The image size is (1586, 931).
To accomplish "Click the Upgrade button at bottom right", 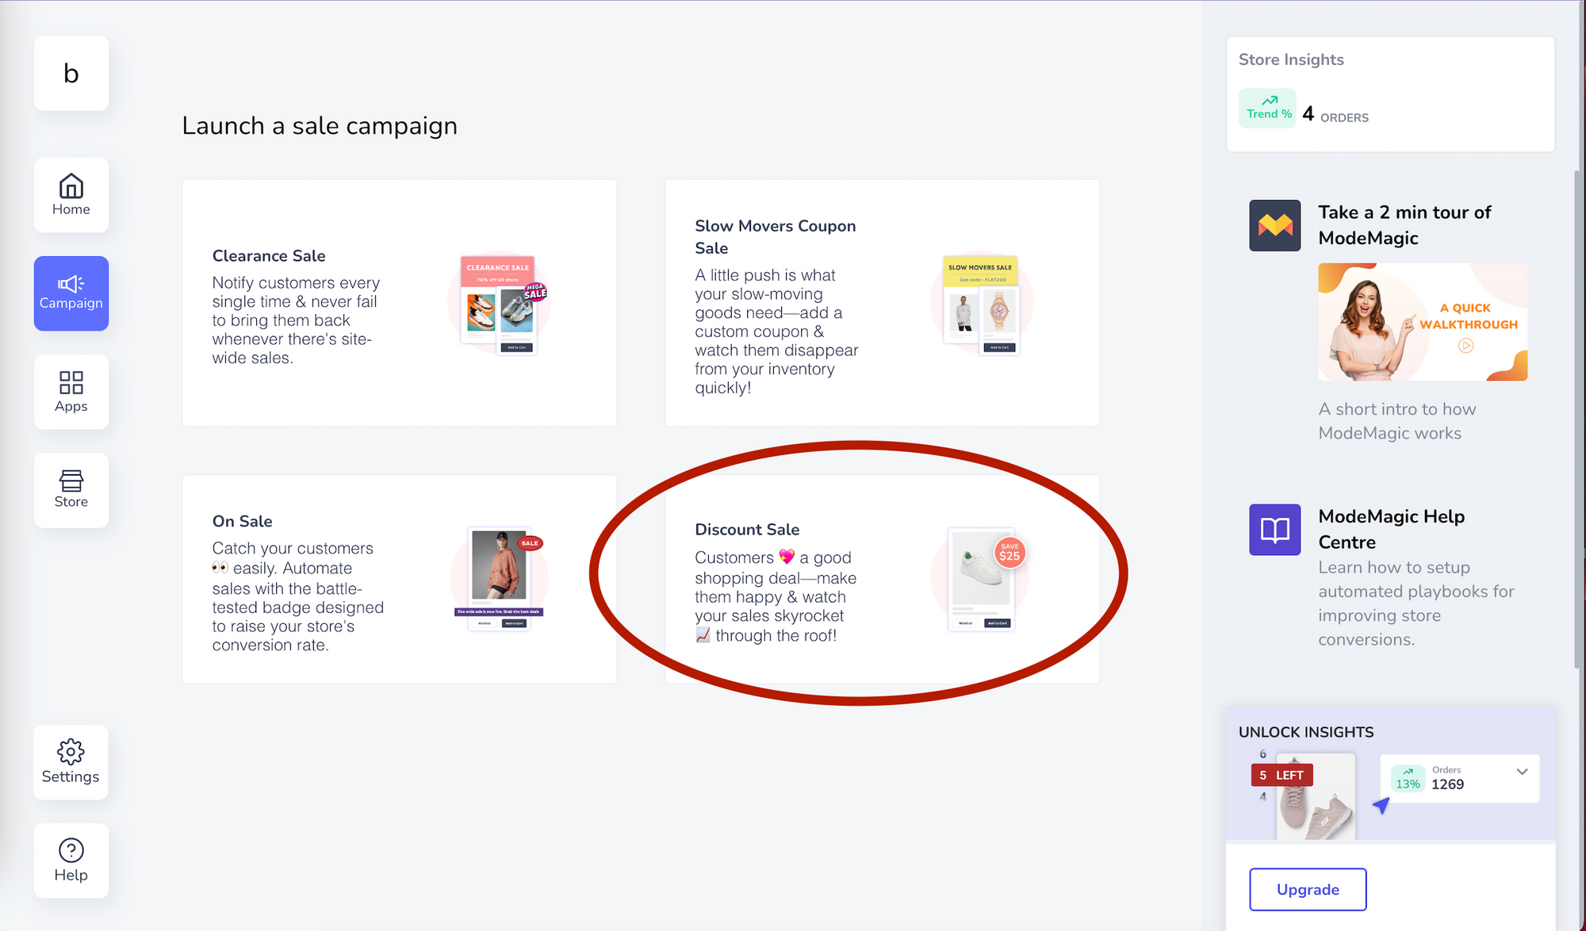I will coord(1309,889).
